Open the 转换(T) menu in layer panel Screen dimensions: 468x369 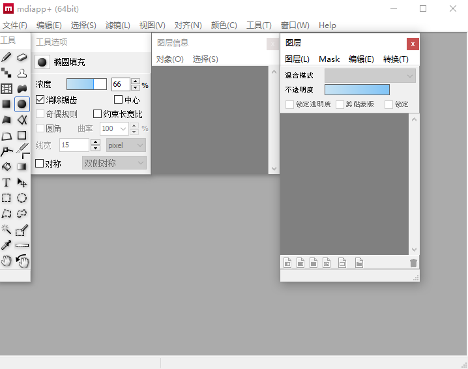pos(396,59)
